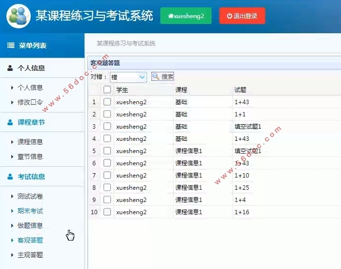Image resolution: width=341 pixels, height=269 pixels.
Task: Click the magnifier icon in search button
Action: coord(156,76)
